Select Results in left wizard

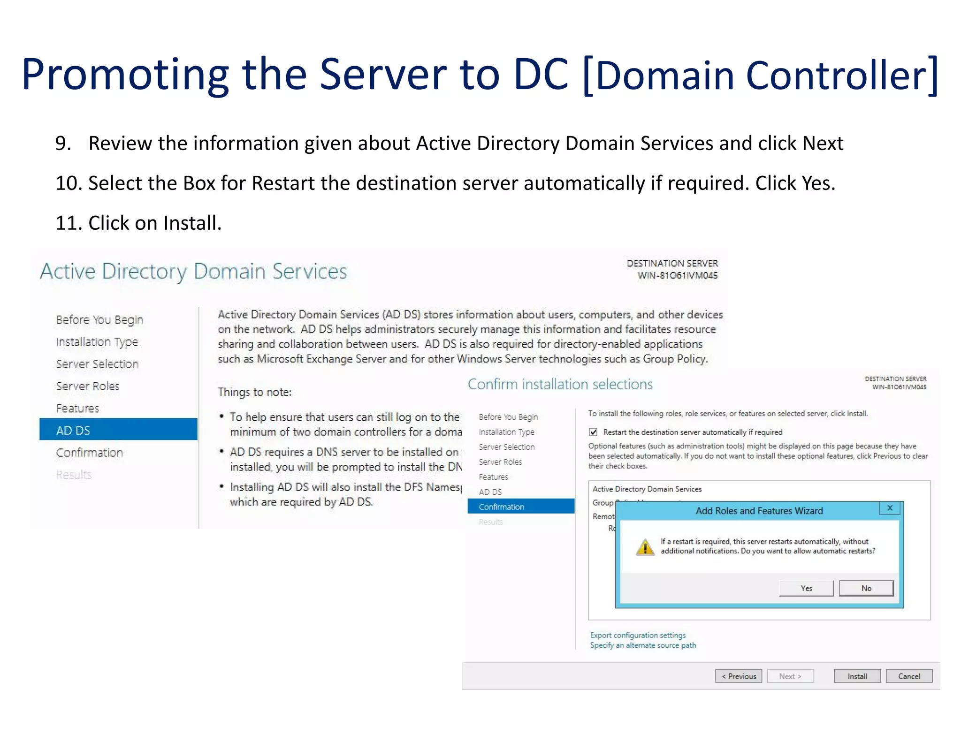tap(74, 475)
